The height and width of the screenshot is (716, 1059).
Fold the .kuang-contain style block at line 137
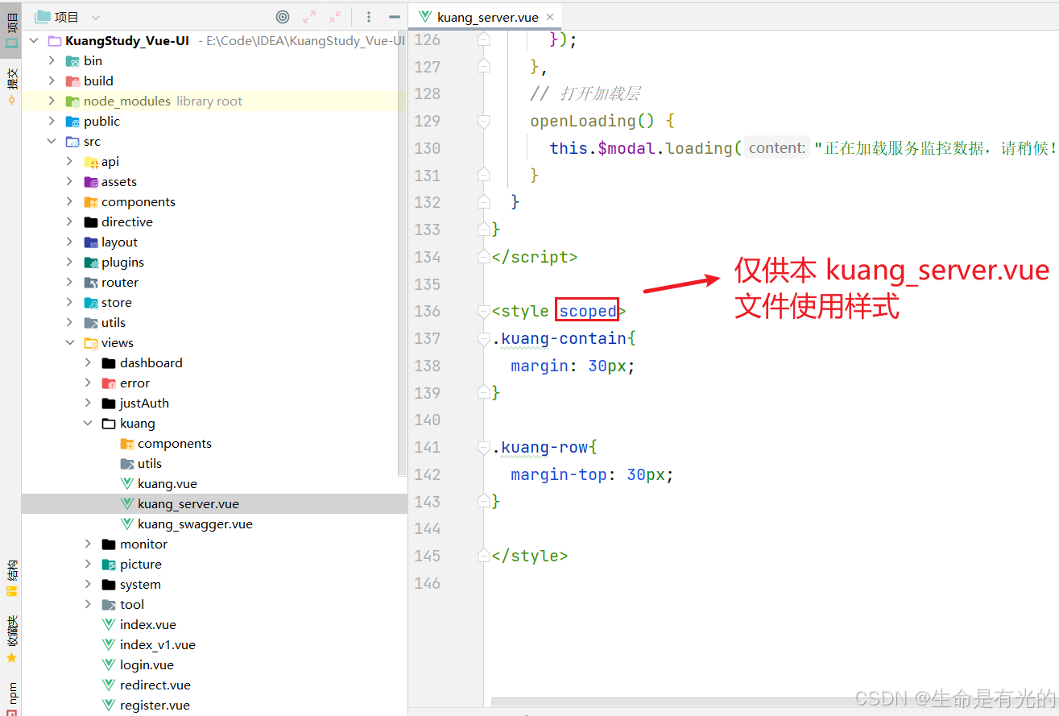coord(484,338)
